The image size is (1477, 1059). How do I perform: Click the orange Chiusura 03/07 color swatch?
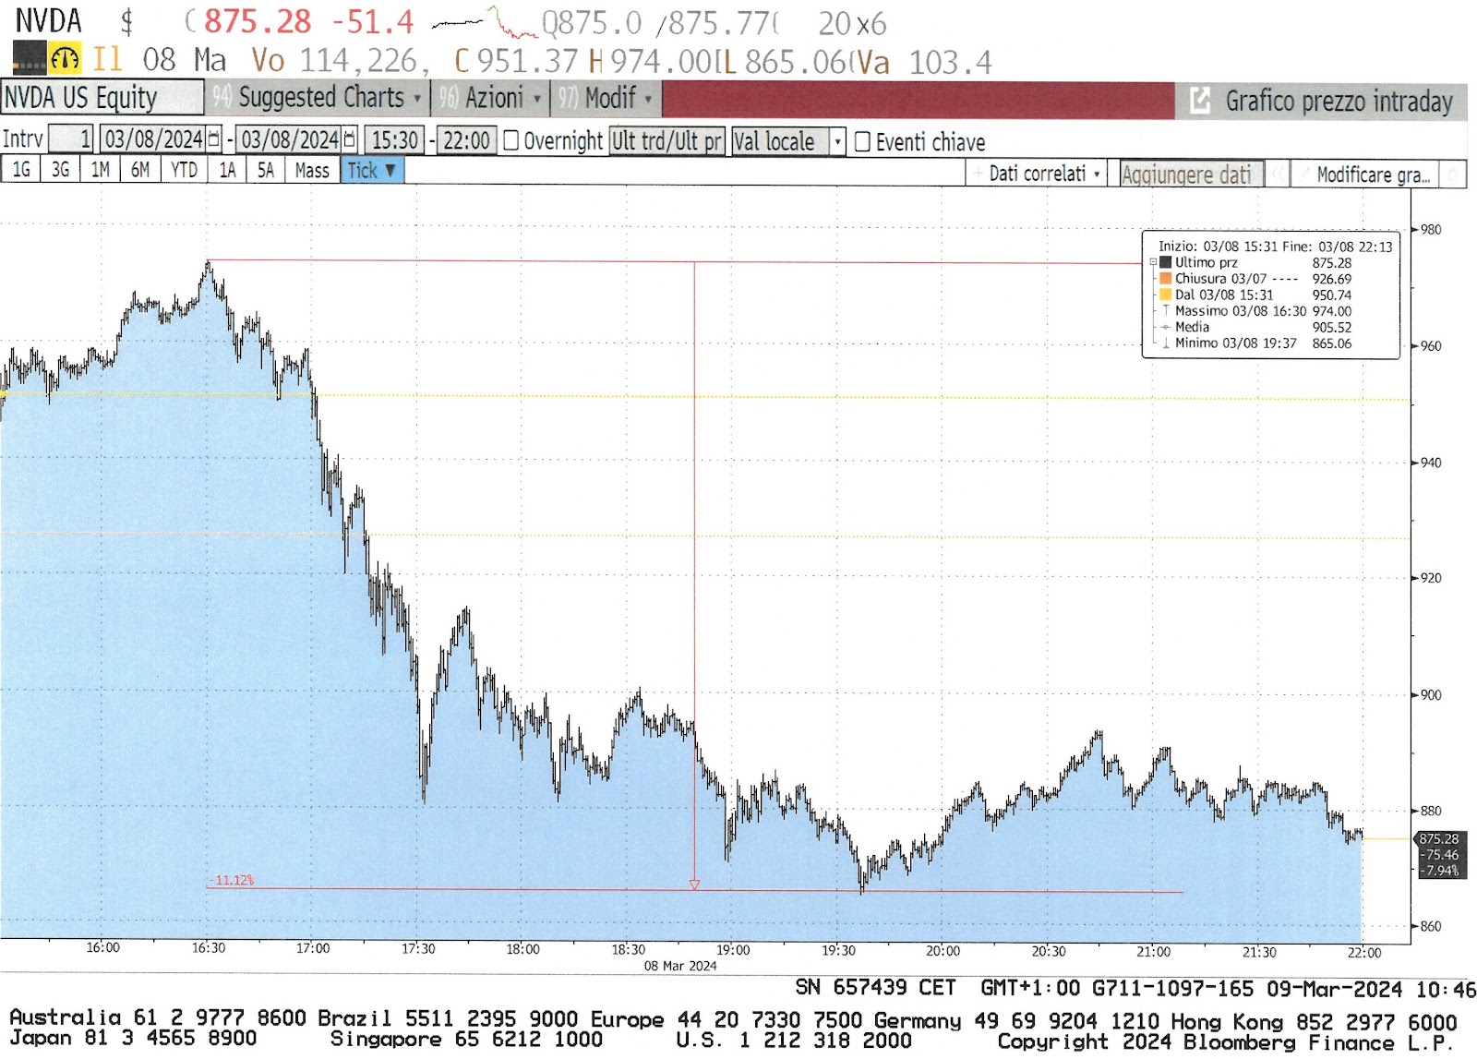(1166, 278)
